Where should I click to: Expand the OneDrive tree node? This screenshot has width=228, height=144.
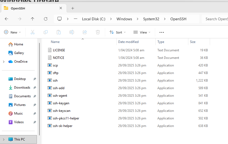[4, 62]
